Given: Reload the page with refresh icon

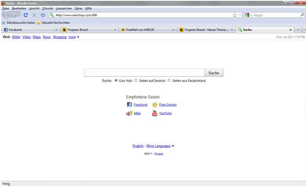Looking at the screenshot, I should click(x=25, y=15).
